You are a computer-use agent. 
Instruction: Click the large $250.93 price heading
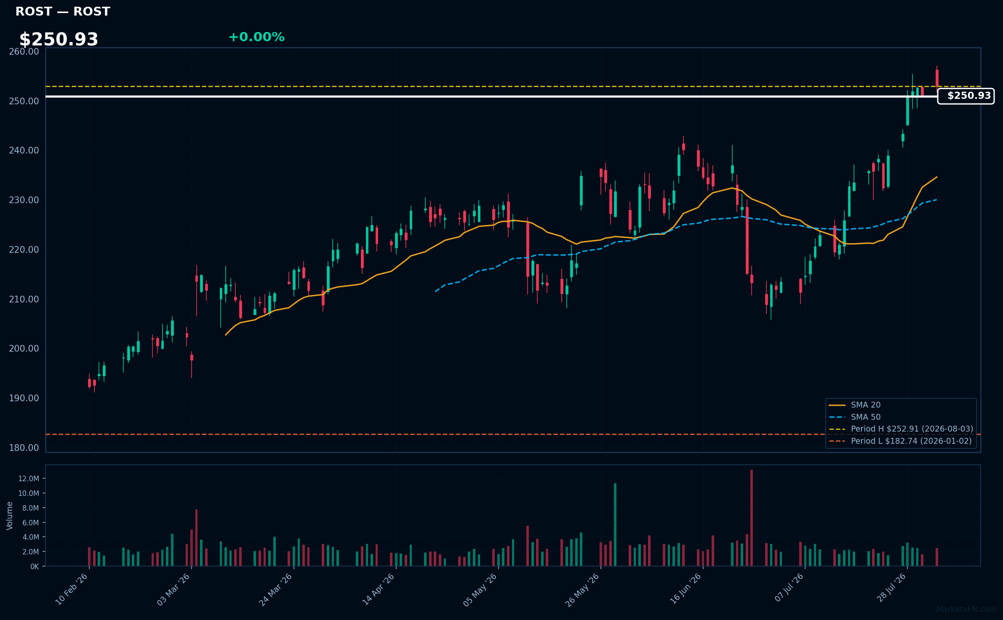(x=59, y=40)
